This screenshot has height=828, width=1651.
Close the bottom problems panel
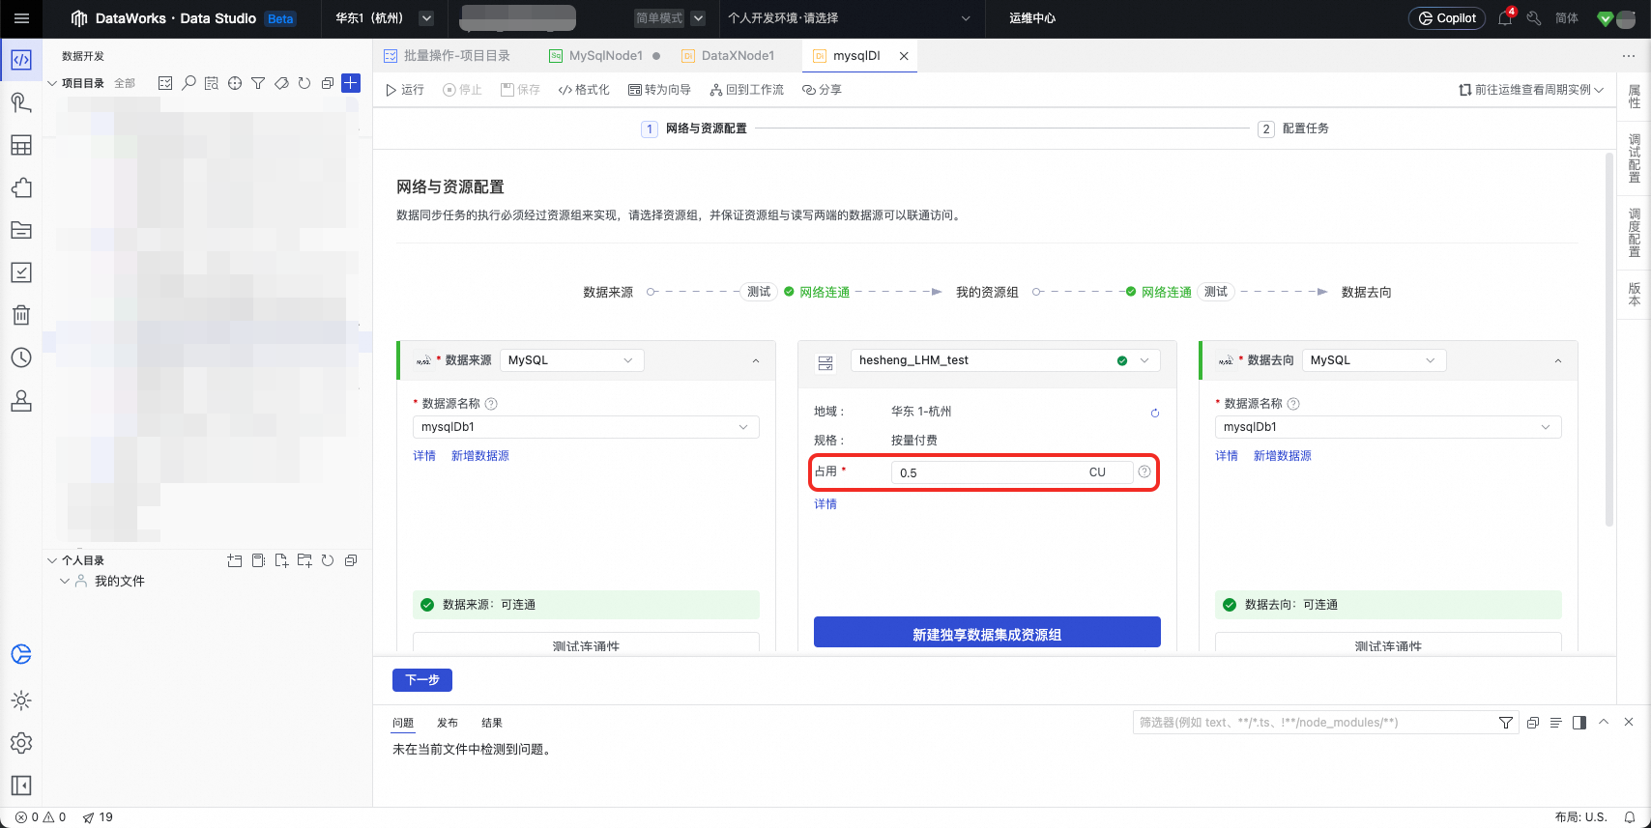tap(1629, 722)
